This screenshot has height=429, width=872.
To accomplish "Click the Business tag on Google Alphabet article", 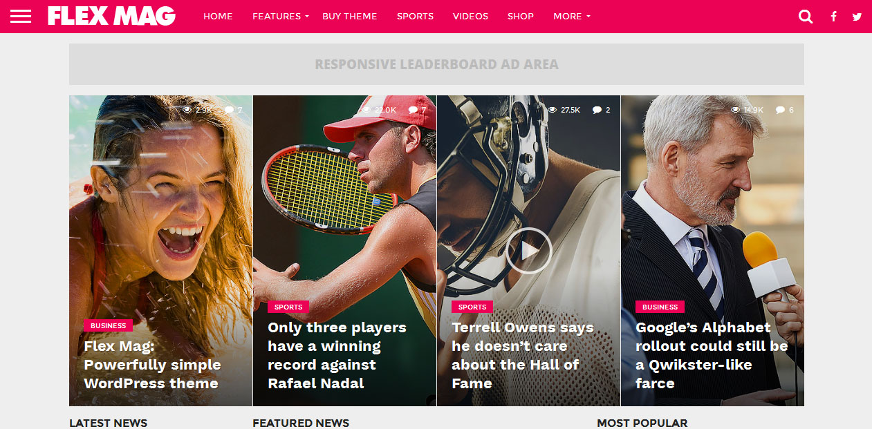I will pos(660,307).
